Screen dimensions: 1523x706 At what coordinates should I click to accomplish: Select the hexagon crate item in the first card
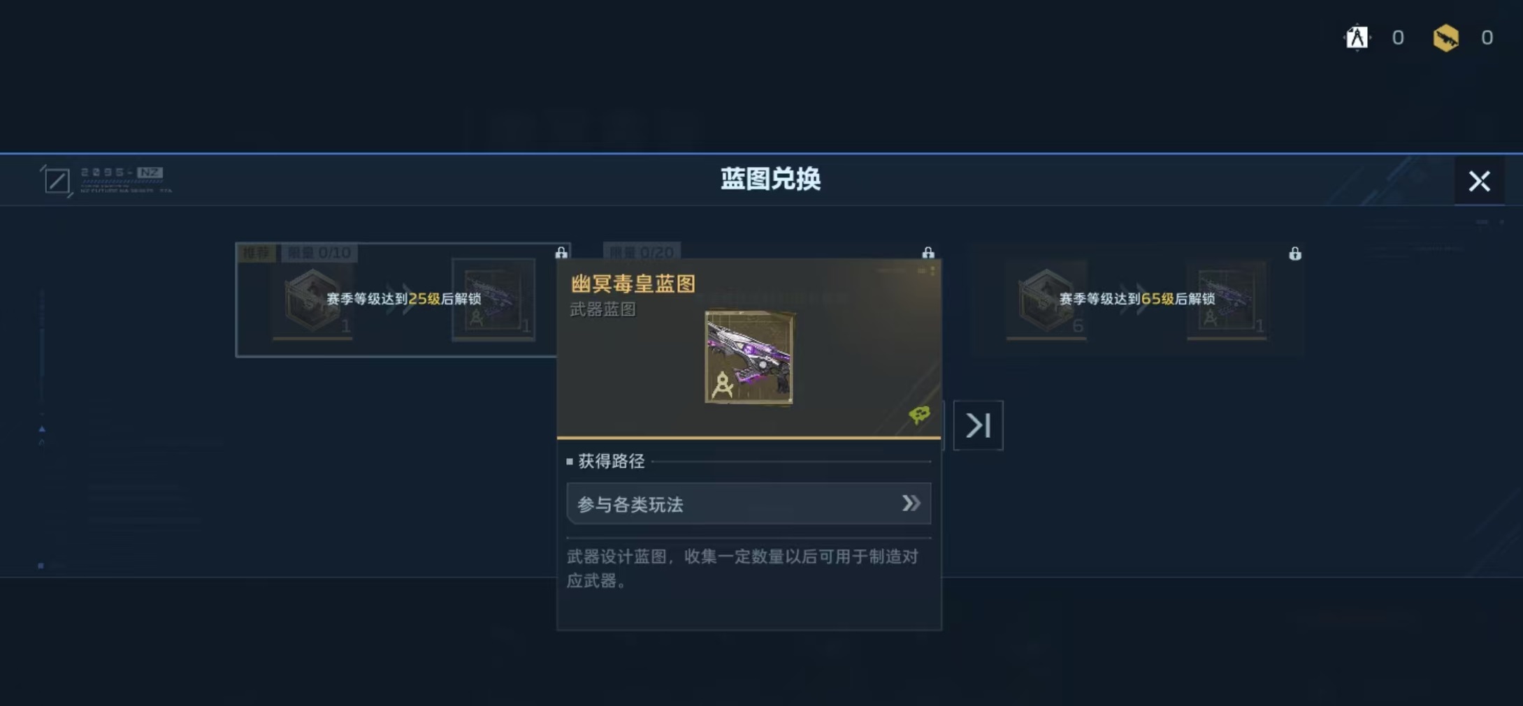(313, 301)
